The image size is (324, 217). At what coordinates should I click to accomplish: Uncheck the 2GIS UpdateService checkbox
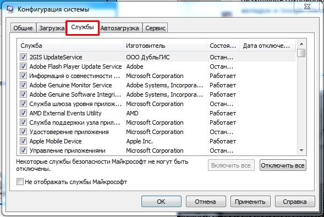(x=23, y=57)
